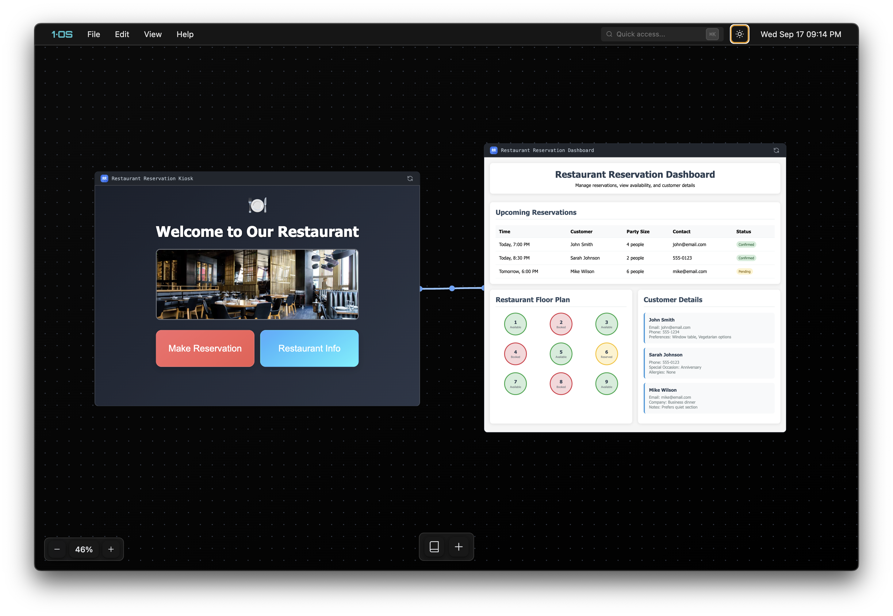Click into the Quick access search field

657,34
